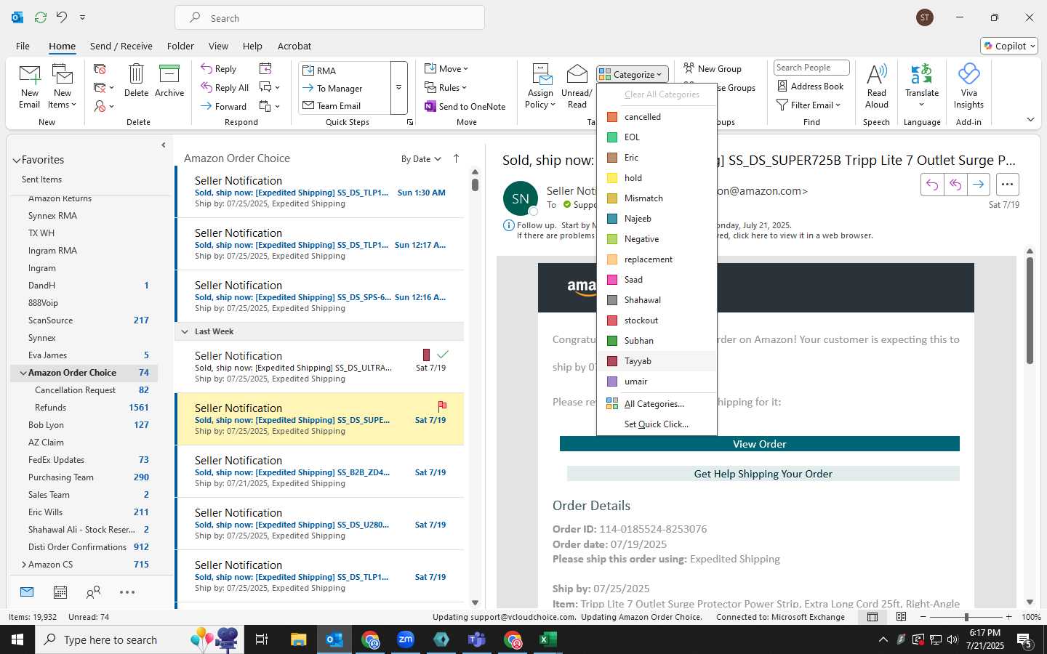Open the Move dropdown
This screenshot has height=654, width=1047.
point(446,68)
